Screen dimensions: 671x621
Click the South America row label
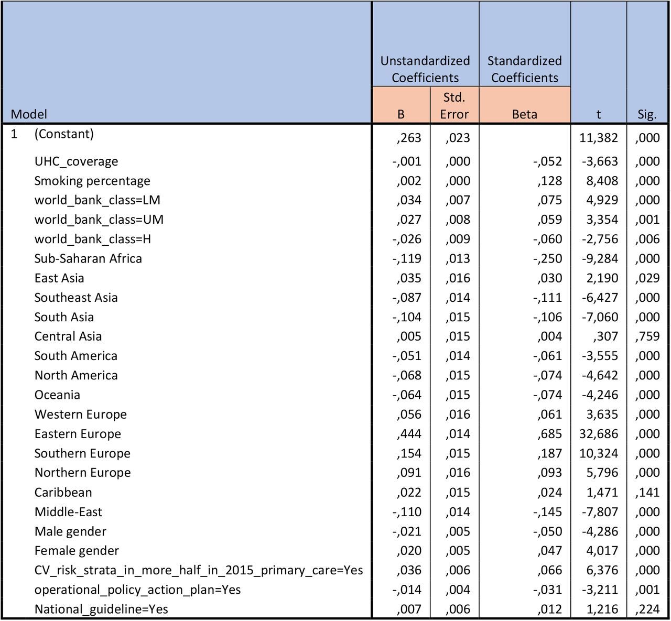76,356
